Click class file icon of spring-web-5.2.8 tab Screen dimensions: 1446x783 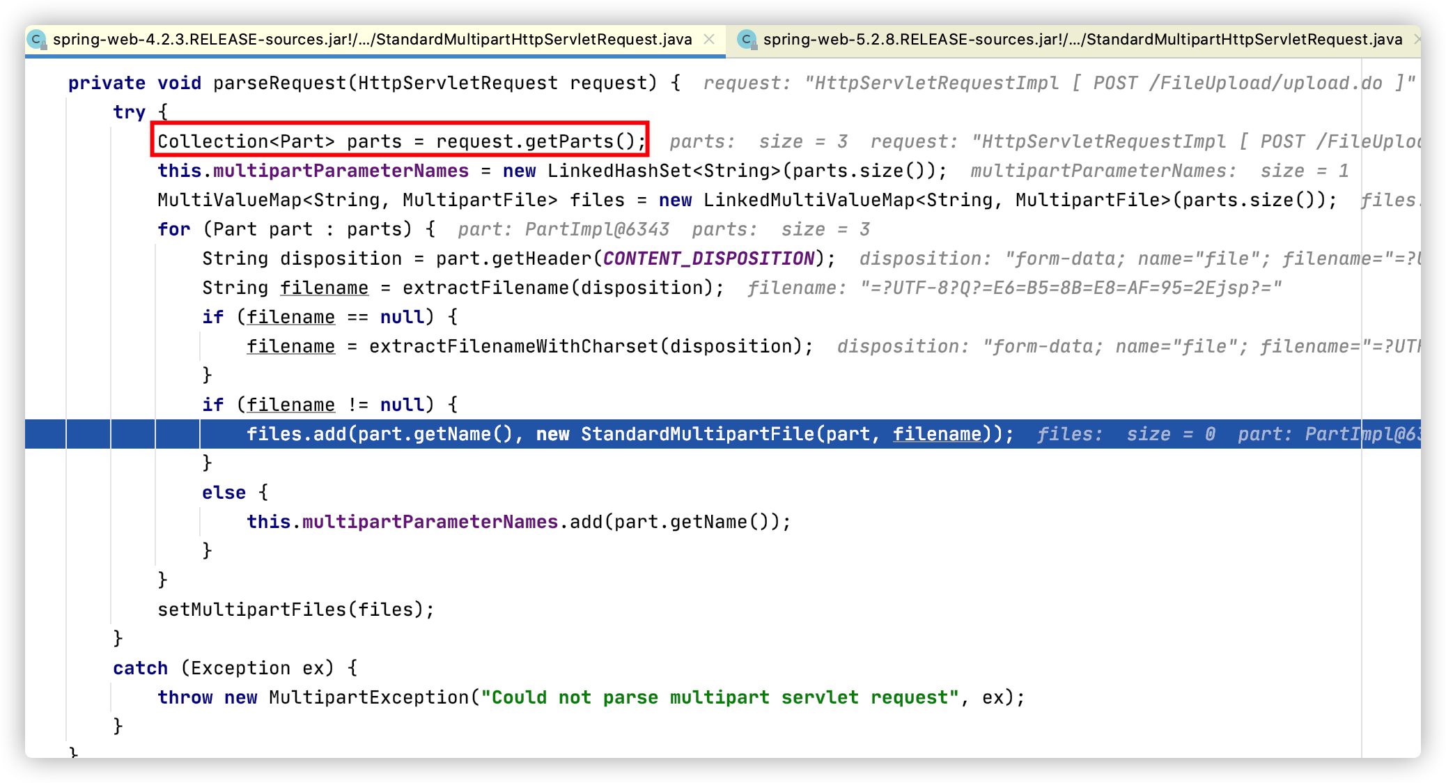747,40
